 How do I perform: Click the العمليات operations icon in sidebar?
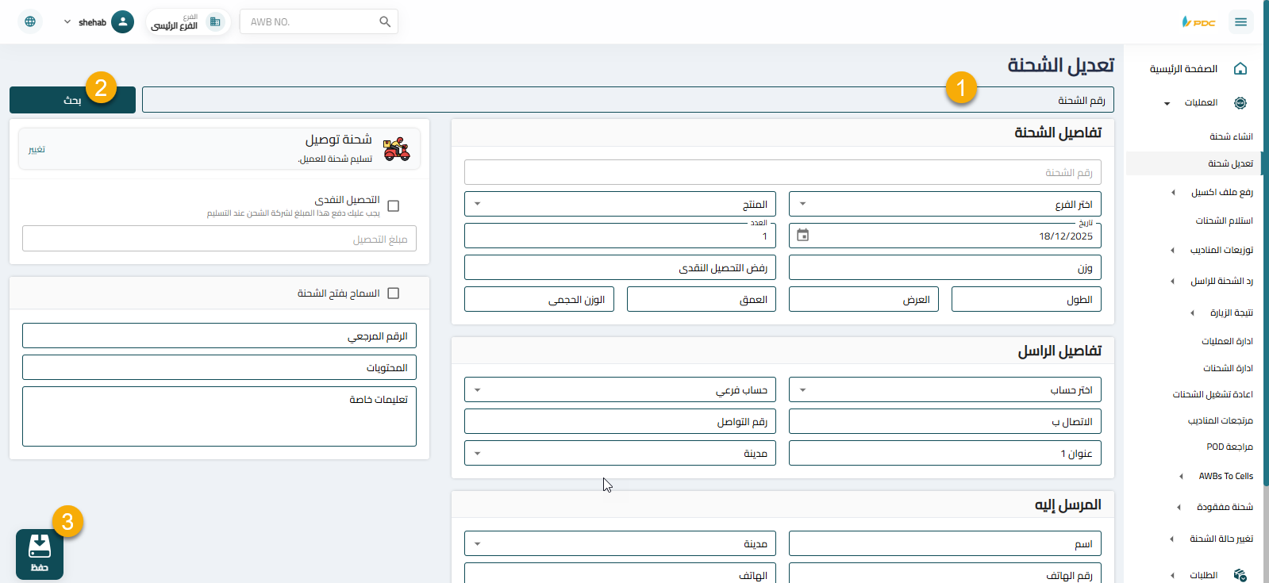(1240, 102)
